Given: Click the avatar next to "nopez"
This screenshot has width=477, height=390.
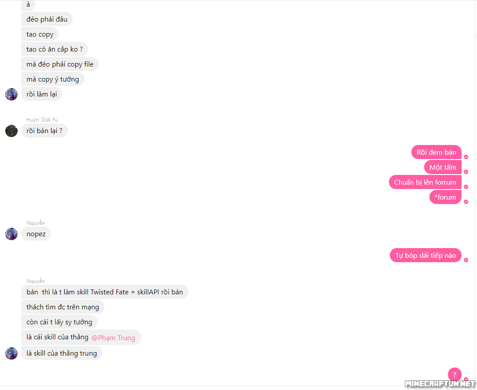Looking at the screenshot, I should point(11,234).
